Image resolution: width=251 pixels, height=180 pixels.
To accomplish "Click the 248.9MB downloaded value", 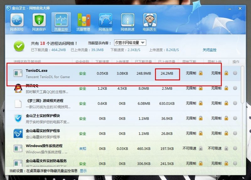I will pos(144,73).
